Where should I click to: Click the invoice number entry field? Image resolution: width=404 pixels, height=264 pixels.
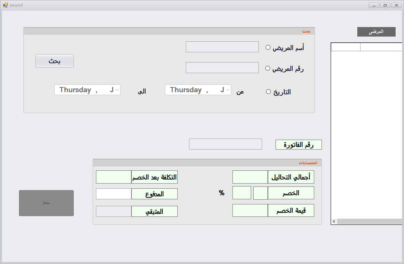[x=225, y=144]
